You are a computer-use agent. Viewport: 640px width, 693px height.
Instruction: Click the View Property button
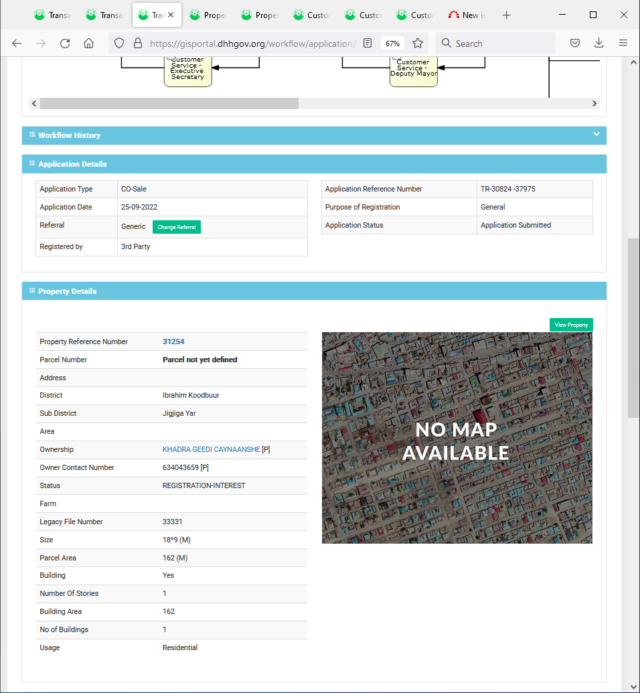click(571, 325)
